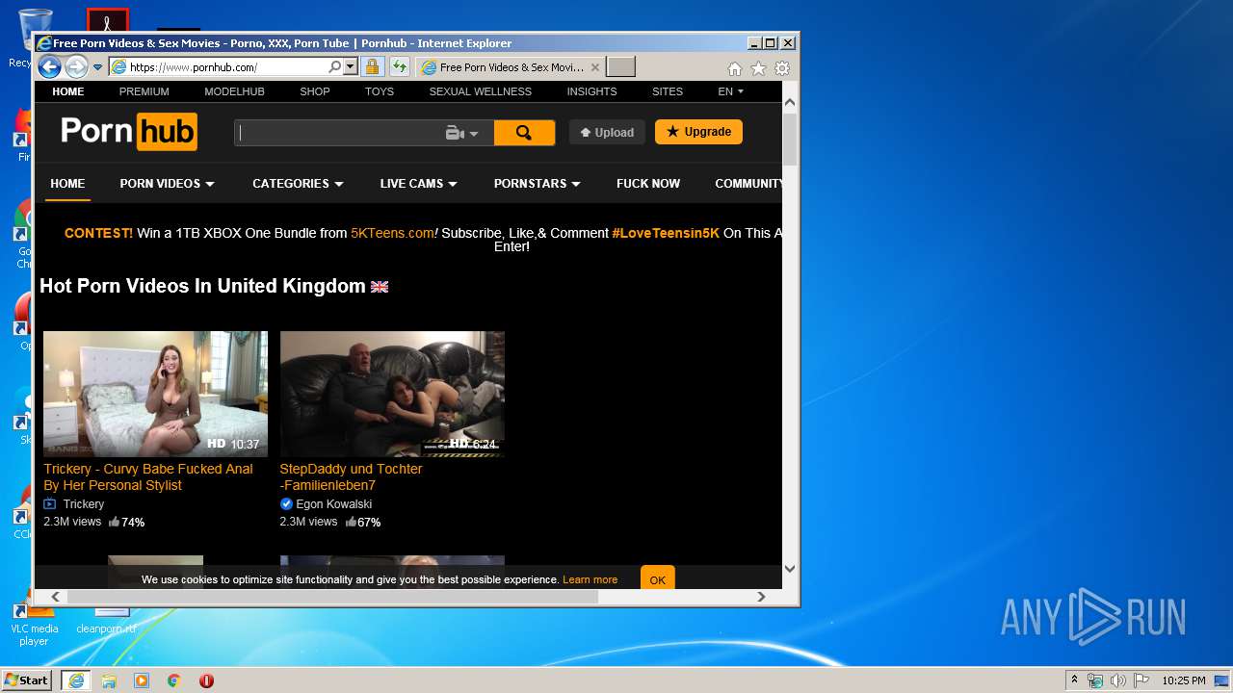Viewport: 1233px width, 693px height.
Task: Open the IE Tools gear icon
Action: click(782, 68)
